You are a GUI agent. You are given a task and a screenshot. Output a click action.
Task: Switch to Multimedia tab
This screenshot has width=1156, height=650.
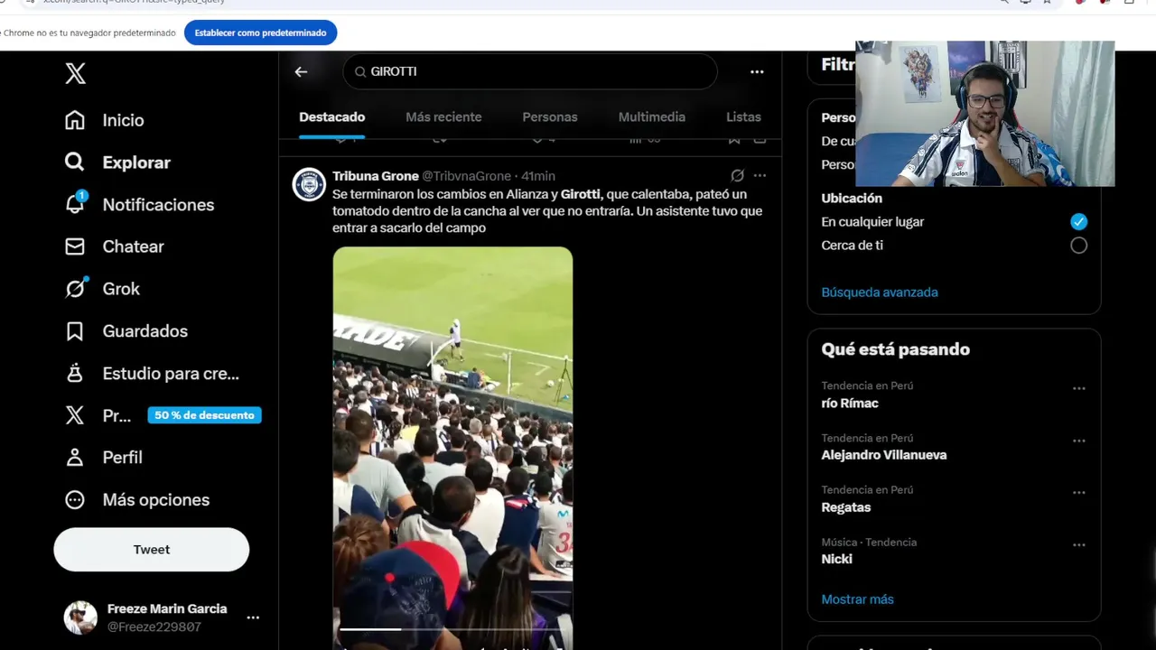click(652, 117)
